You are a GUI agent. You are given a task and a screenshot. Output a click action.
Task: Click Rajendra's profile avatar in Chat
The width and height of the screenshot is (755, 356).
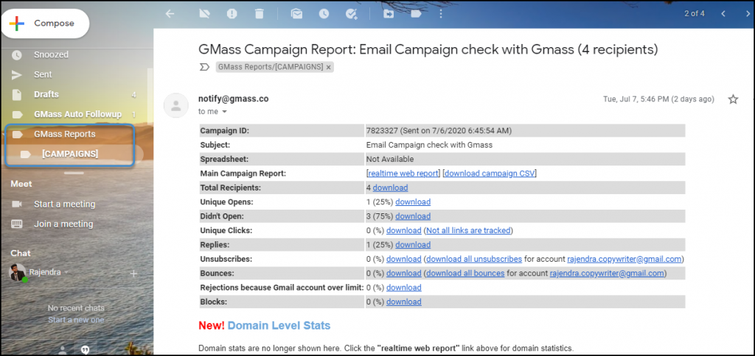(x=18, y=272)
